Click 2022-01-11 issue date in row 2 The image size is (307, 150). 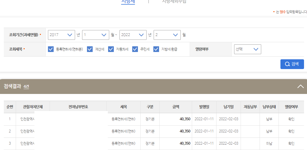coord(204,131)
